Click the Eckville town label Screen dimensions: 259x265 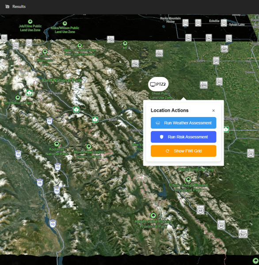point(214,21)
